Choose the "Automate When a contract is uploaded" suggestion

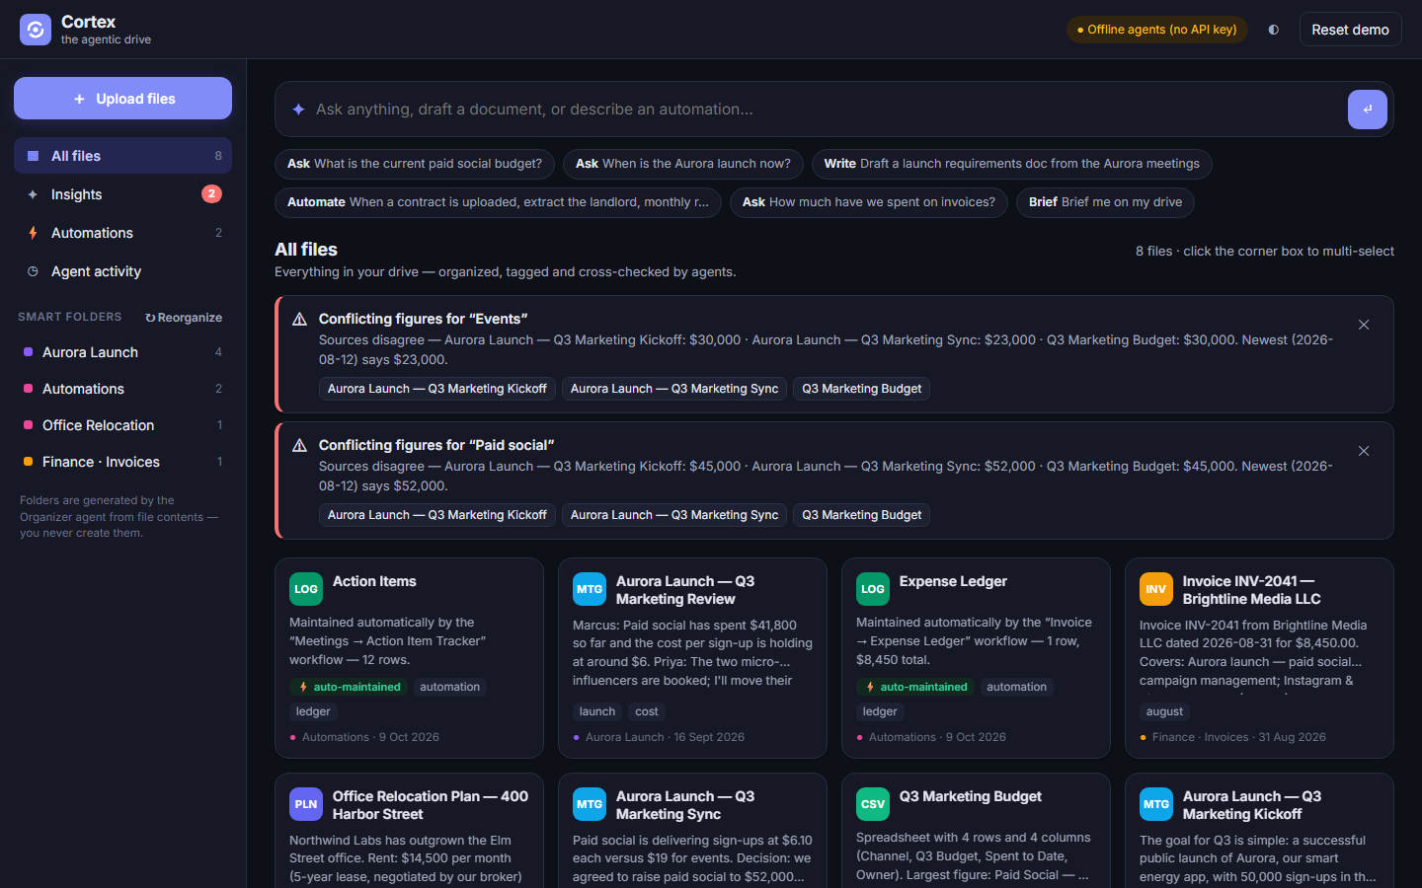498,202
